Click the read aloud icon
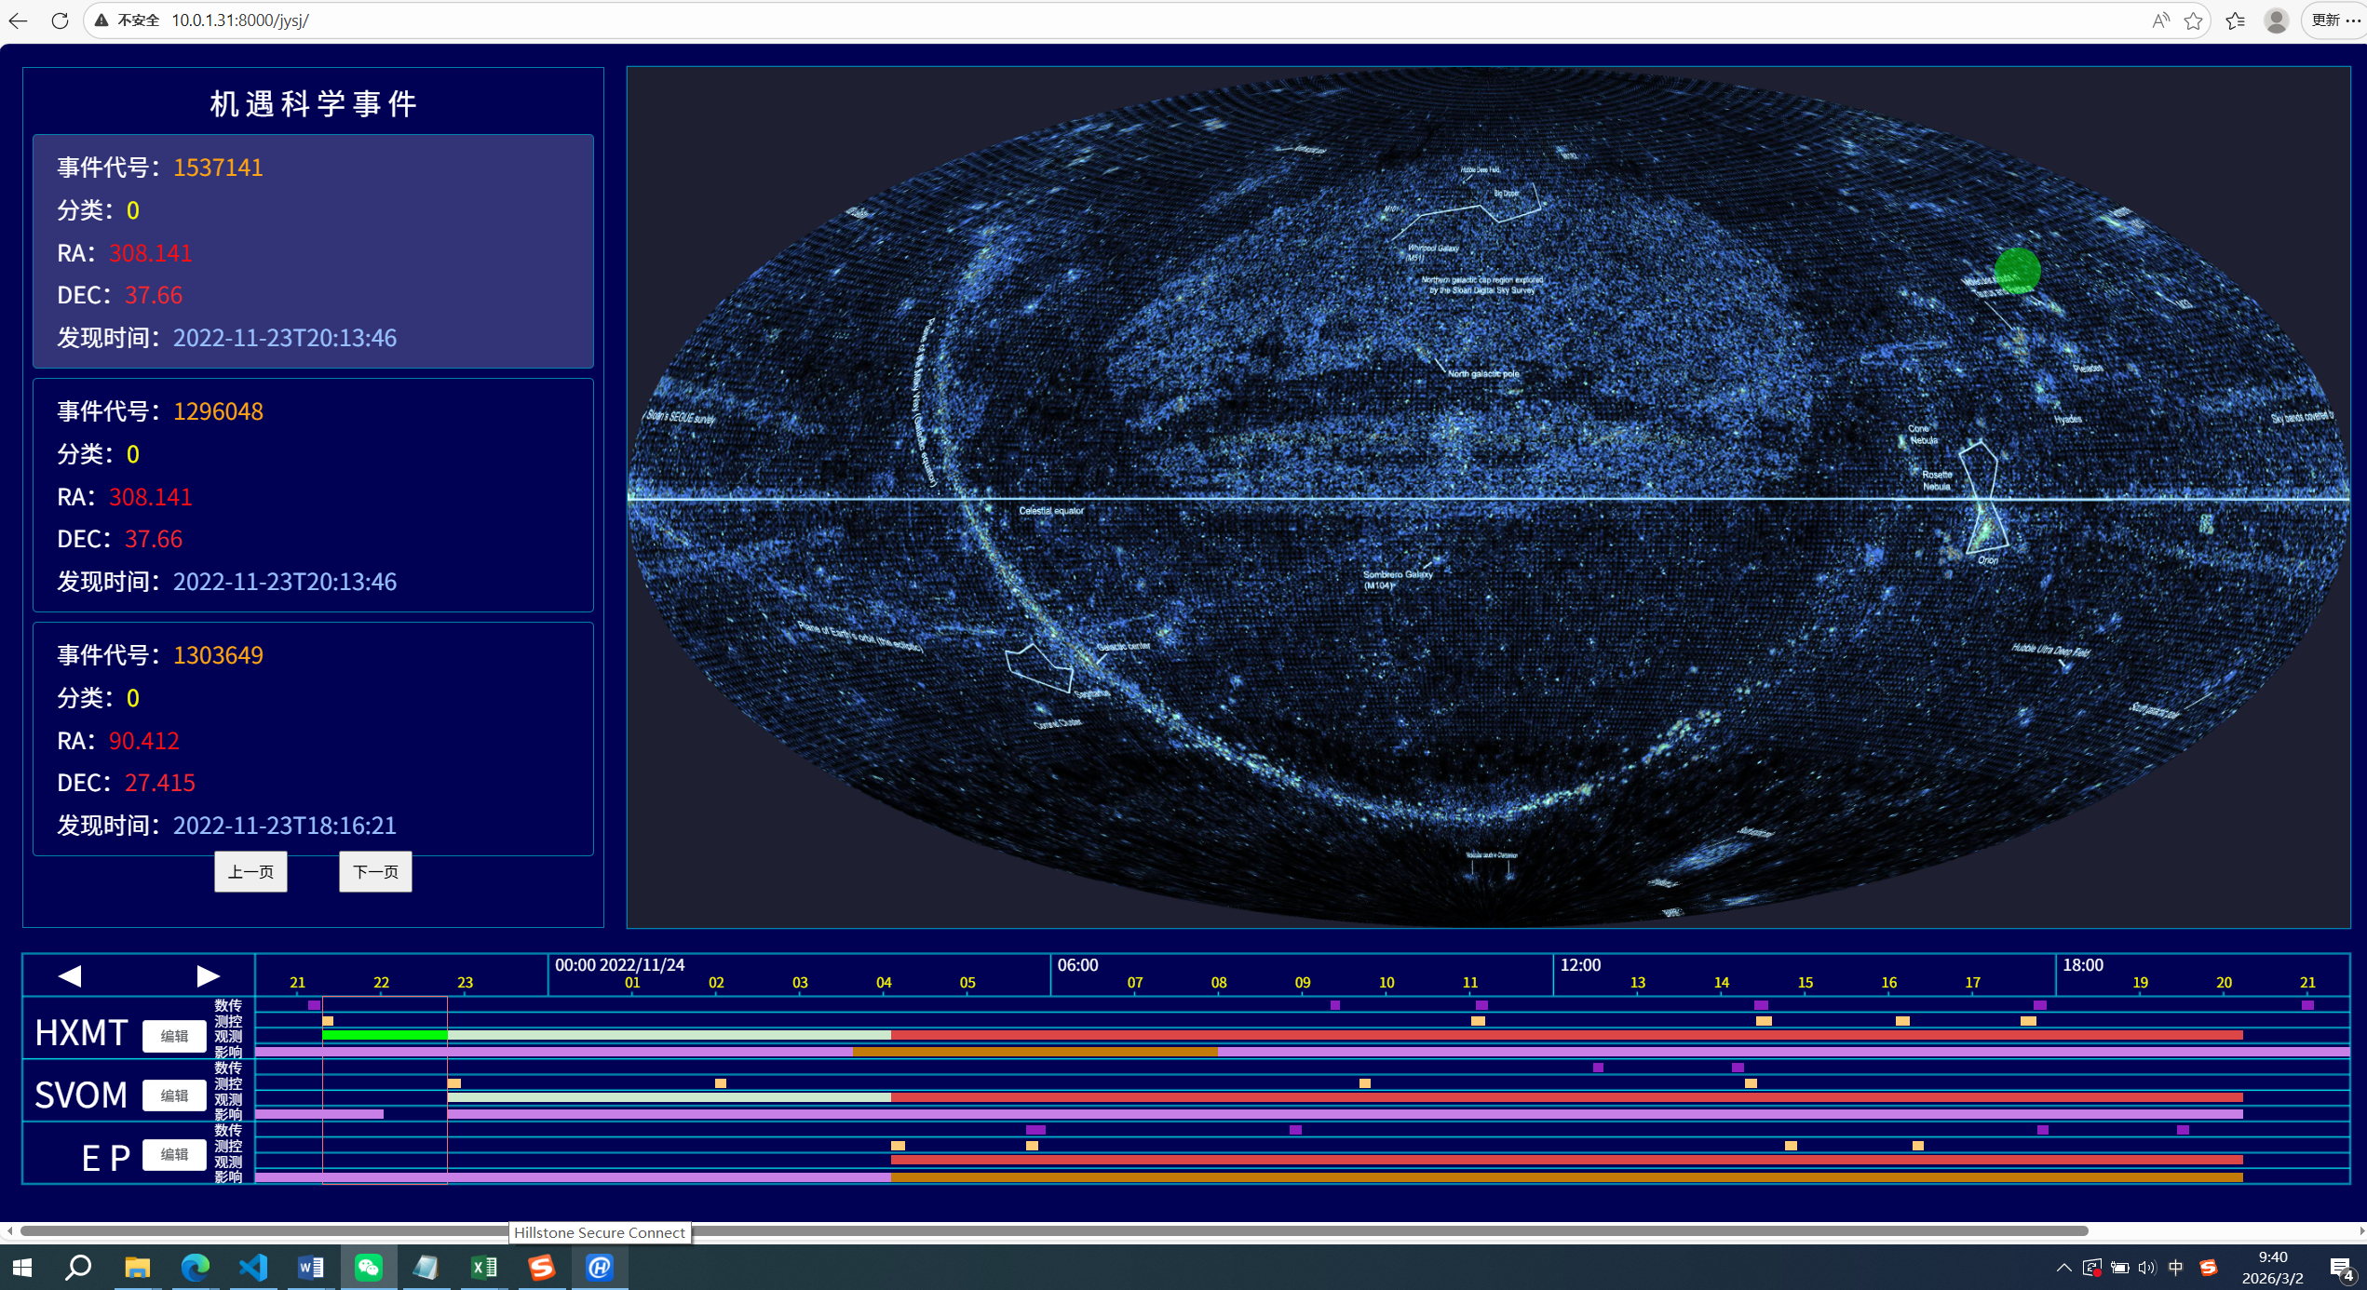The height and width of the screenshot is (1290, 2367). click(x=2160, y=20)
